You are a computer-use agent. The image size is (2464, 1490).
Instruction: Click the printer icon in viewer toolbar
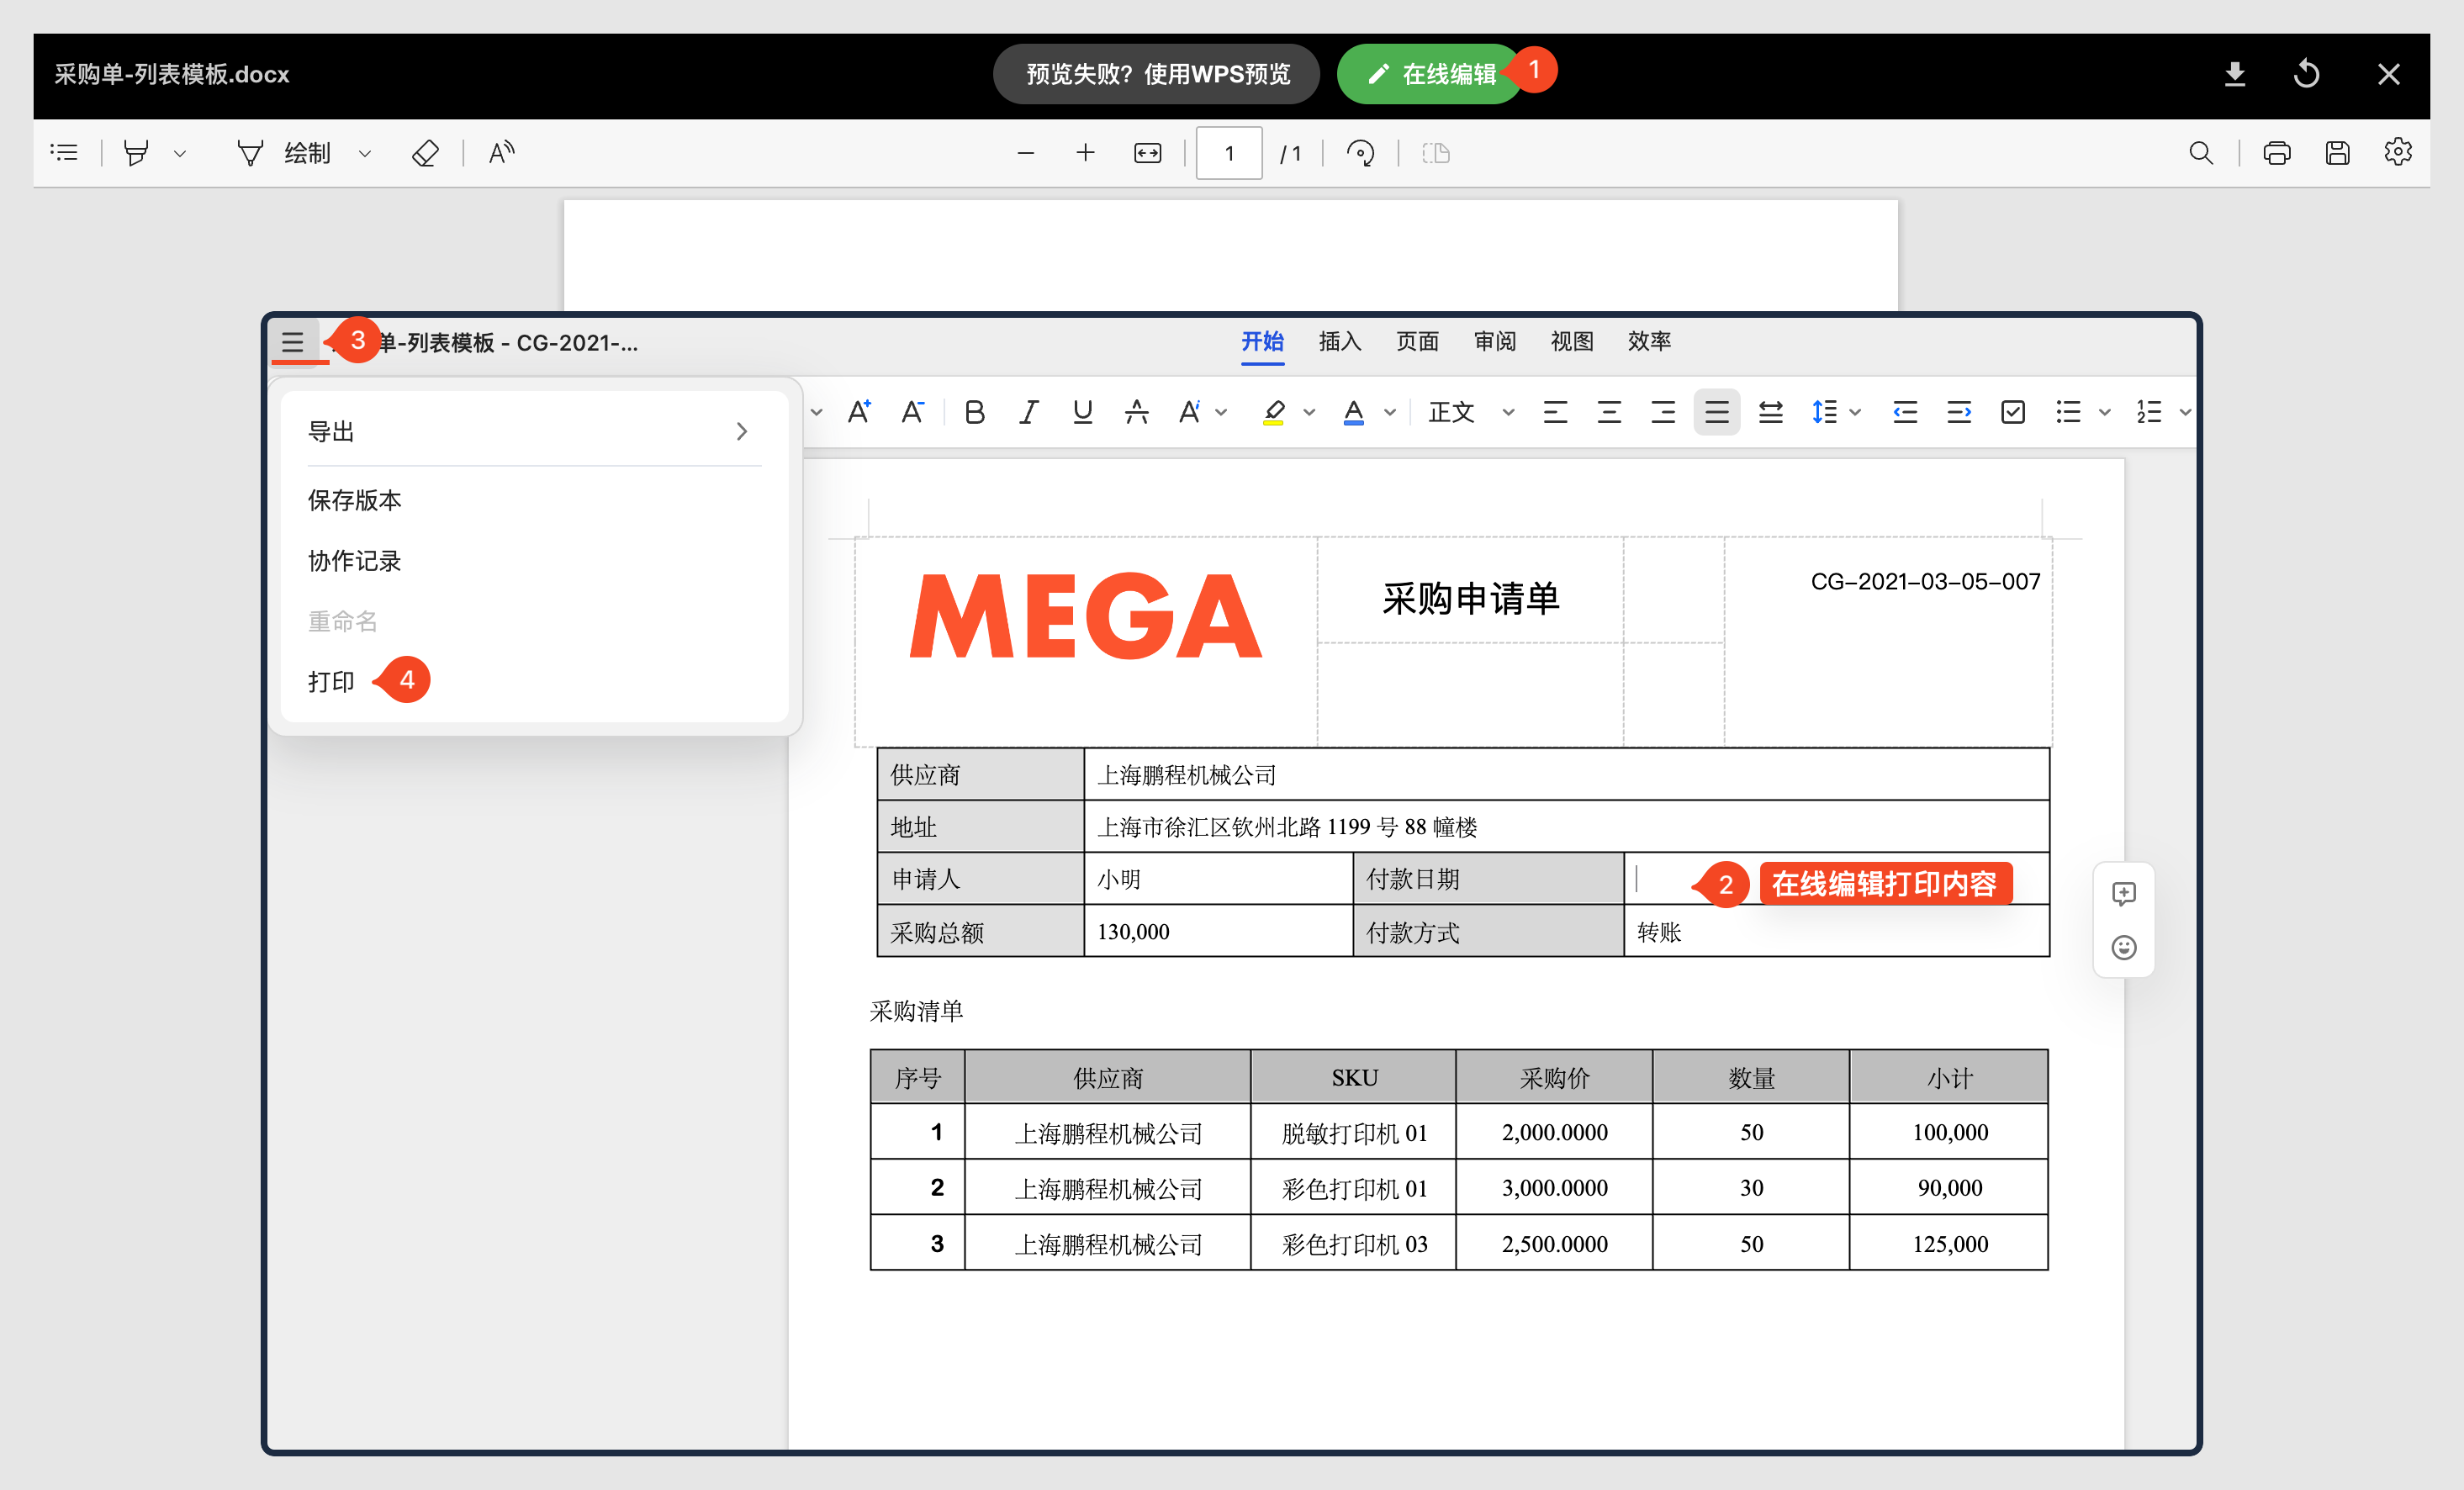(2277, 153)
